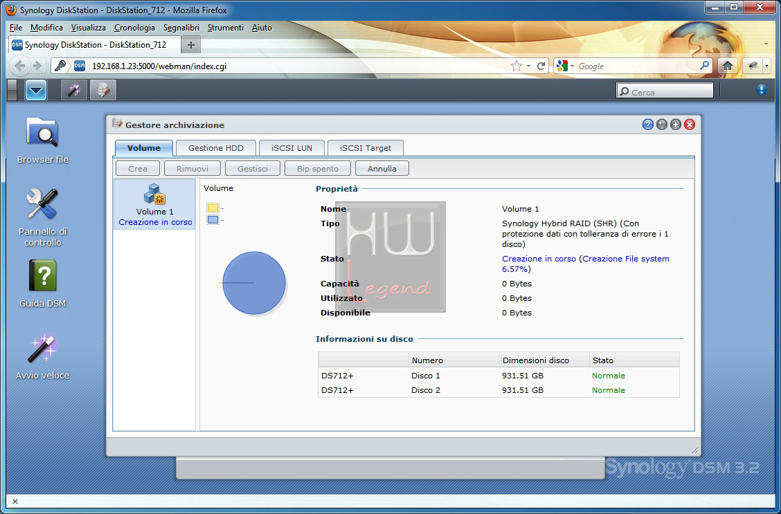Open Pannello di controllo desktop icon
781x514 pixels.
(42, 218)
